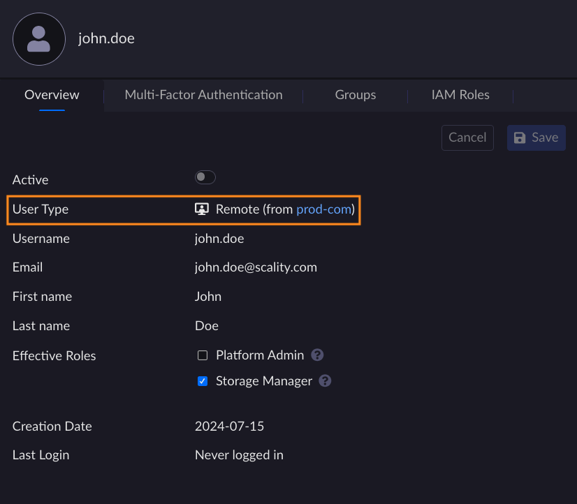Toggle the Active switch
This screenshot has width=577, height=504.
click(x=205, y=177)
